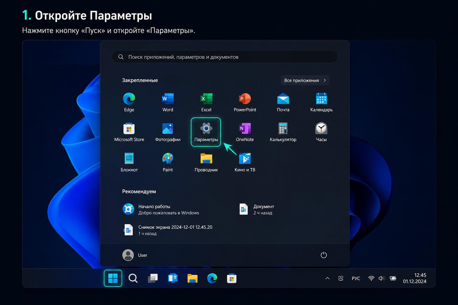
Task: Click the volume speaker tray icon
Action: coord(382,278)
